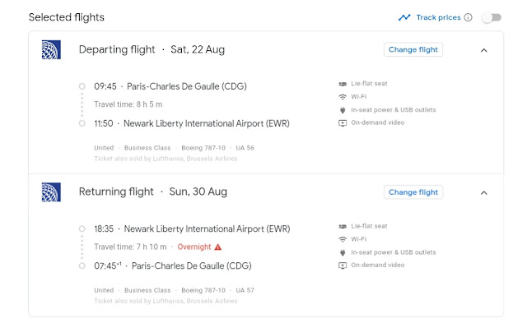
Task: Click the Track prices label
Action: click(438, 17)
